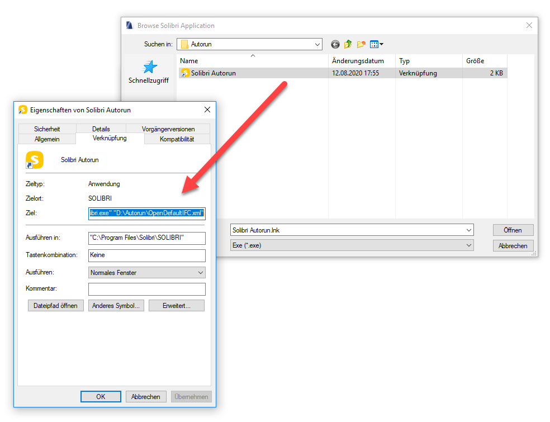This screenshot has height=422, width=550.
Task: Expand the Suchen in Autorun dropdown
Action: pos(317,44)
